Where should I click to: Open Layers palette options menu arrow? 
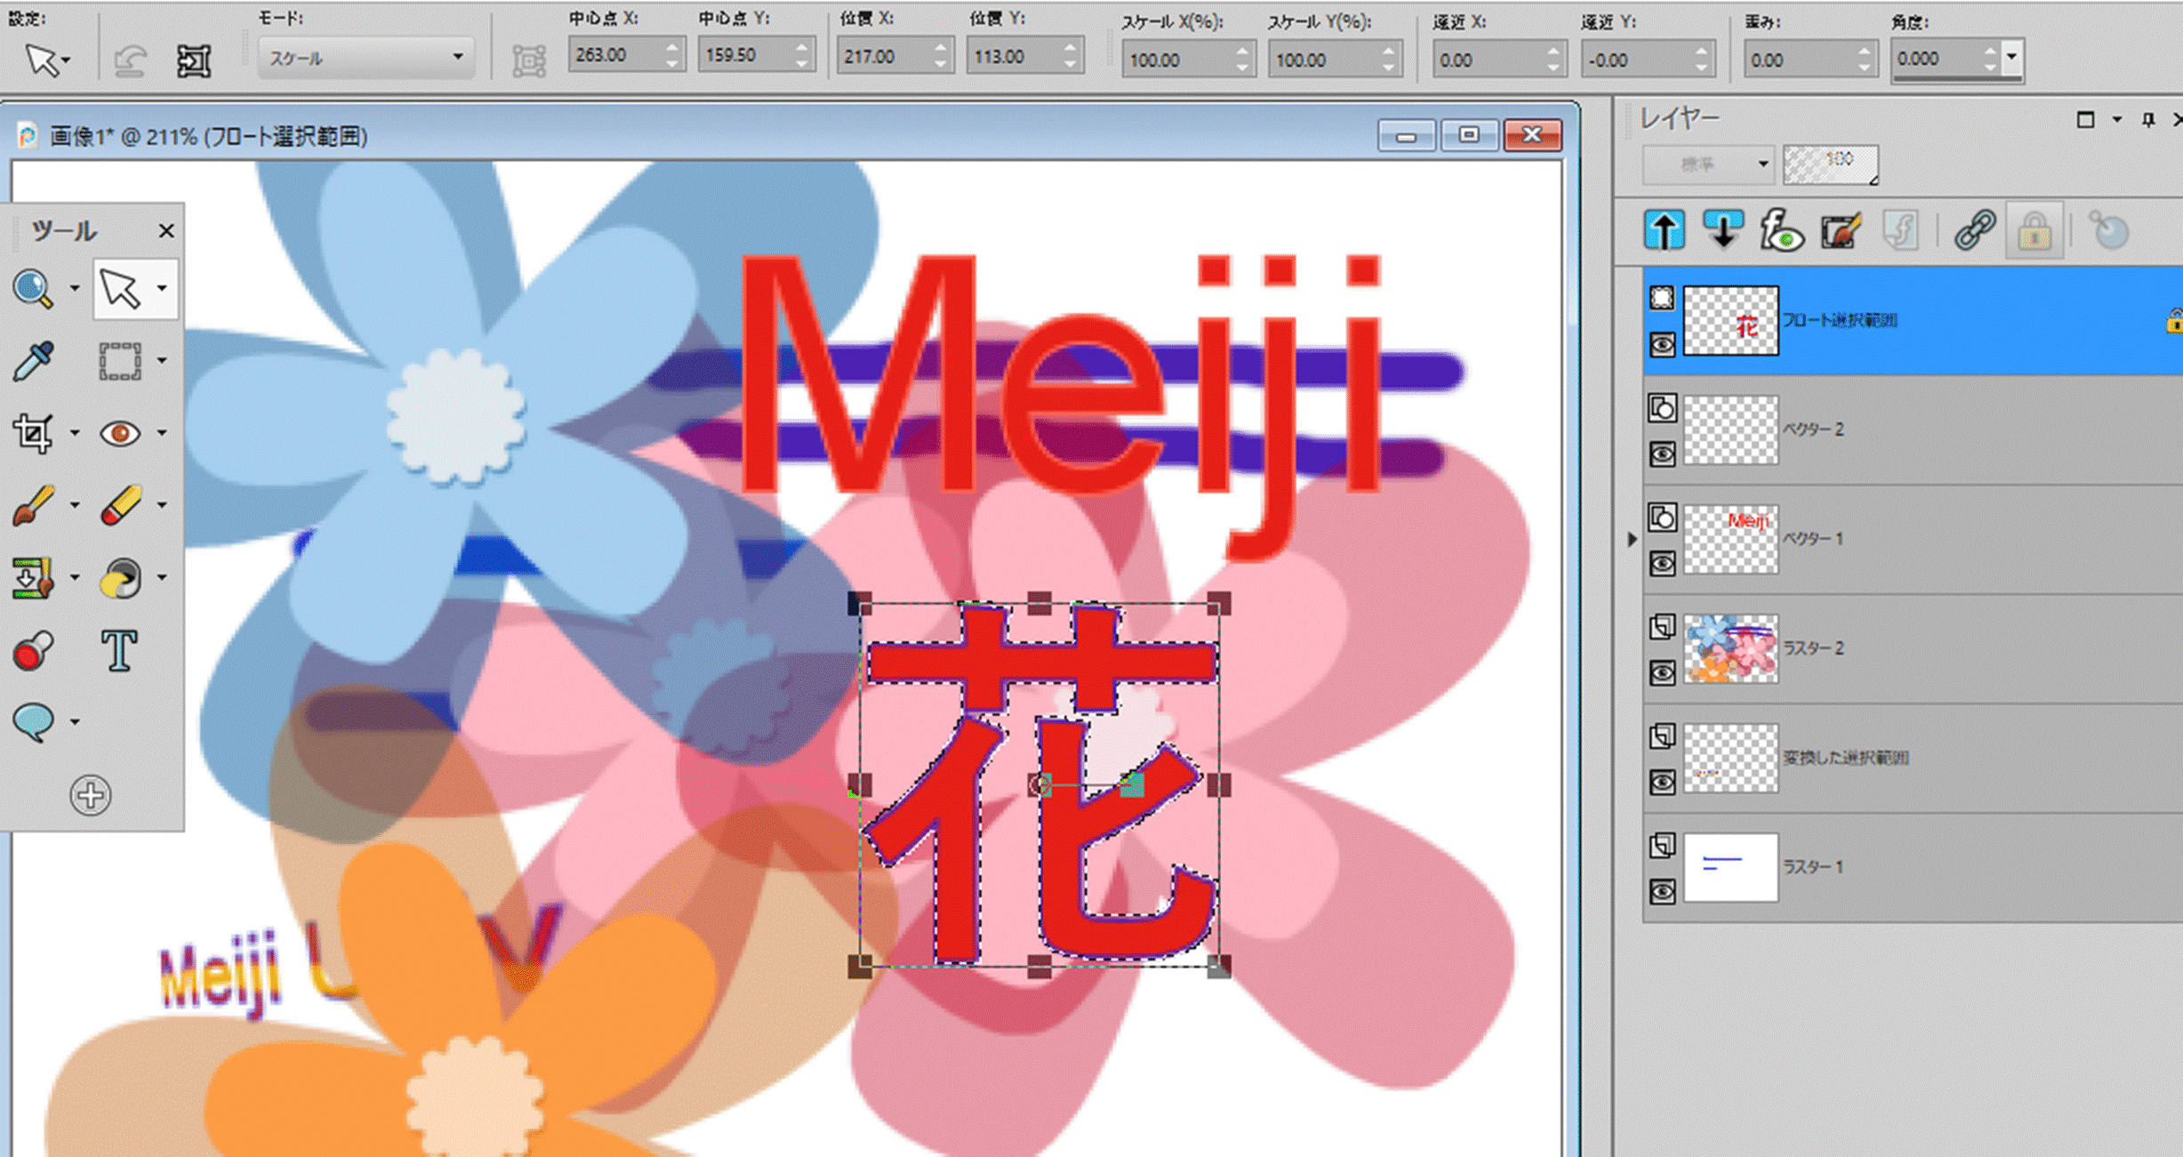click(x=2117, y=119)
